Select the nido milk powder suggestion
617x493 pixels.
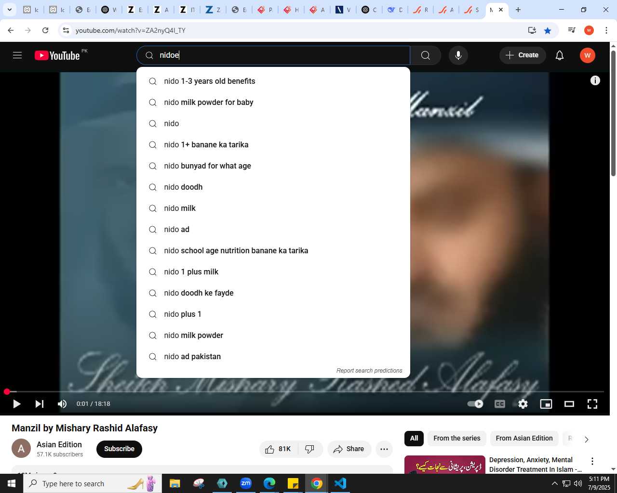[x=273, y=335]
